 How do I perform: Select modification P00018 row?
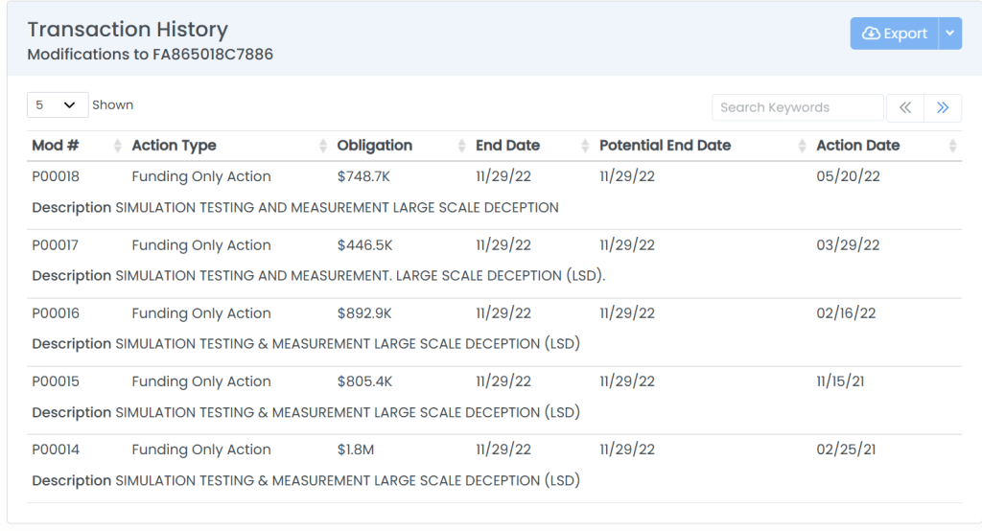tap(56, 176)
